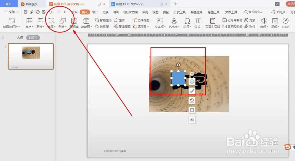Open the Transitions (切换) ribbon tab
The image size is (295, 161).
coord(105,12)
